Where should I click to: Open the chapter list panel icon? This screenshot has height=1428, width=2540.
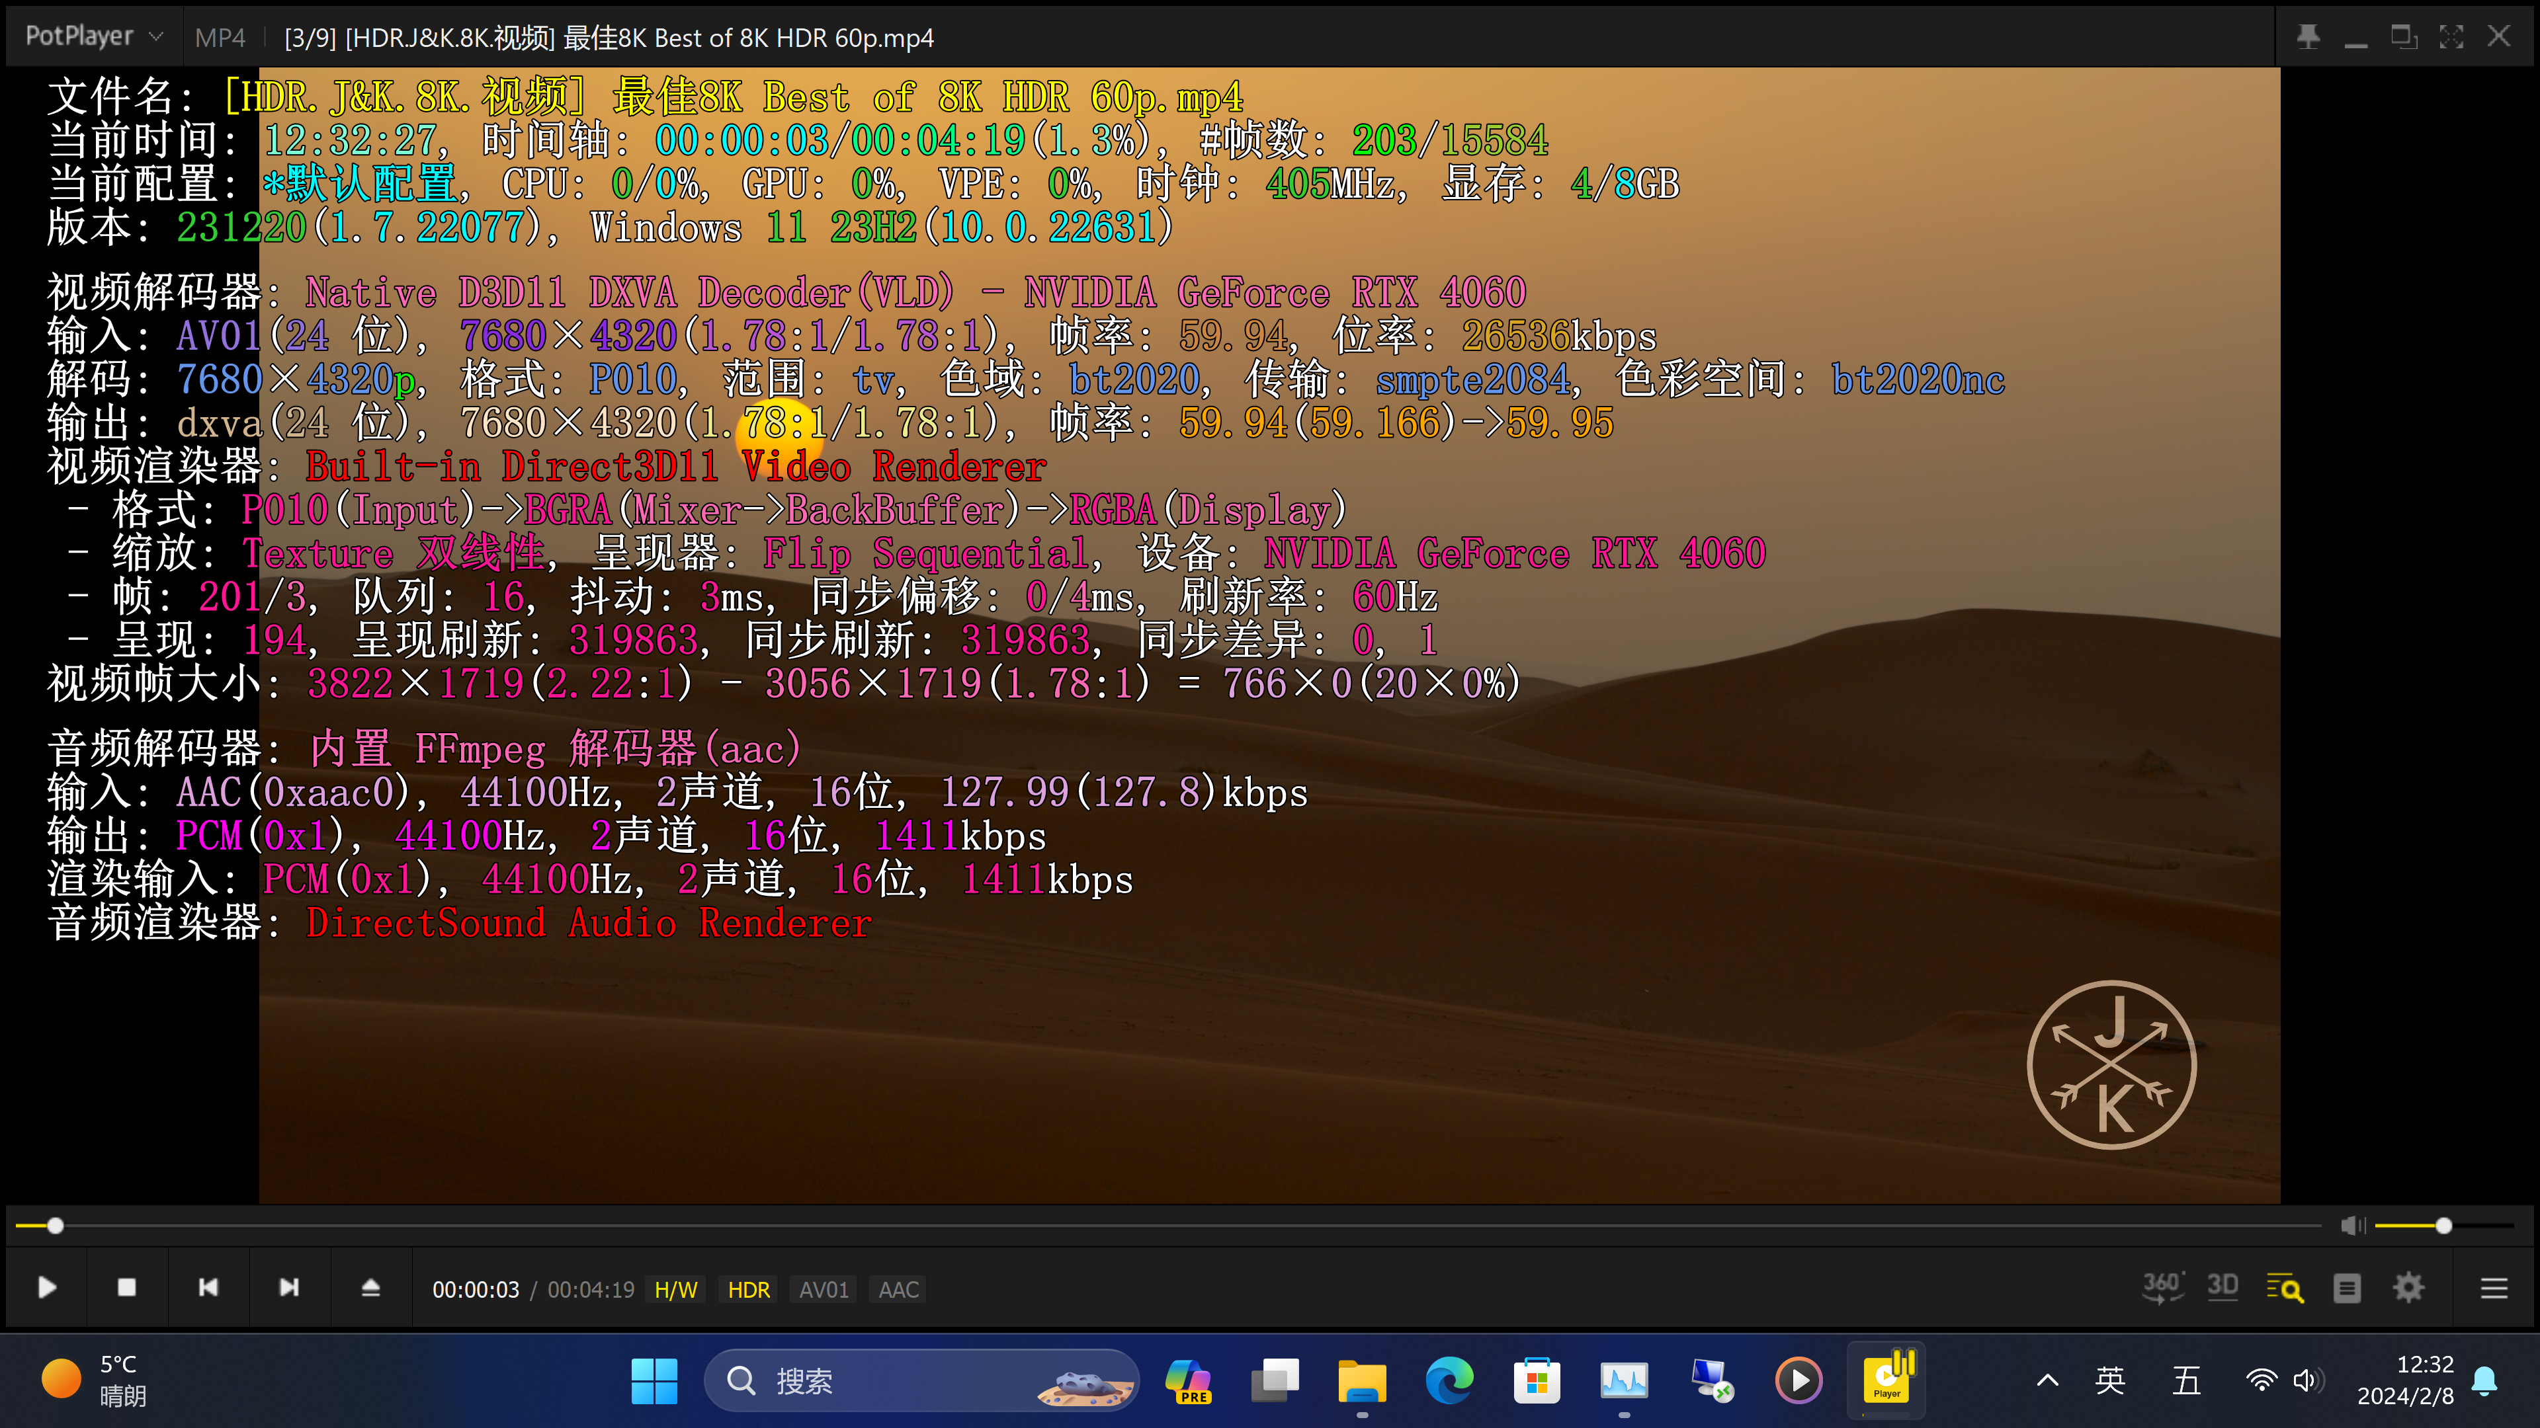pyautogui.click(x=2347, y=1287)
